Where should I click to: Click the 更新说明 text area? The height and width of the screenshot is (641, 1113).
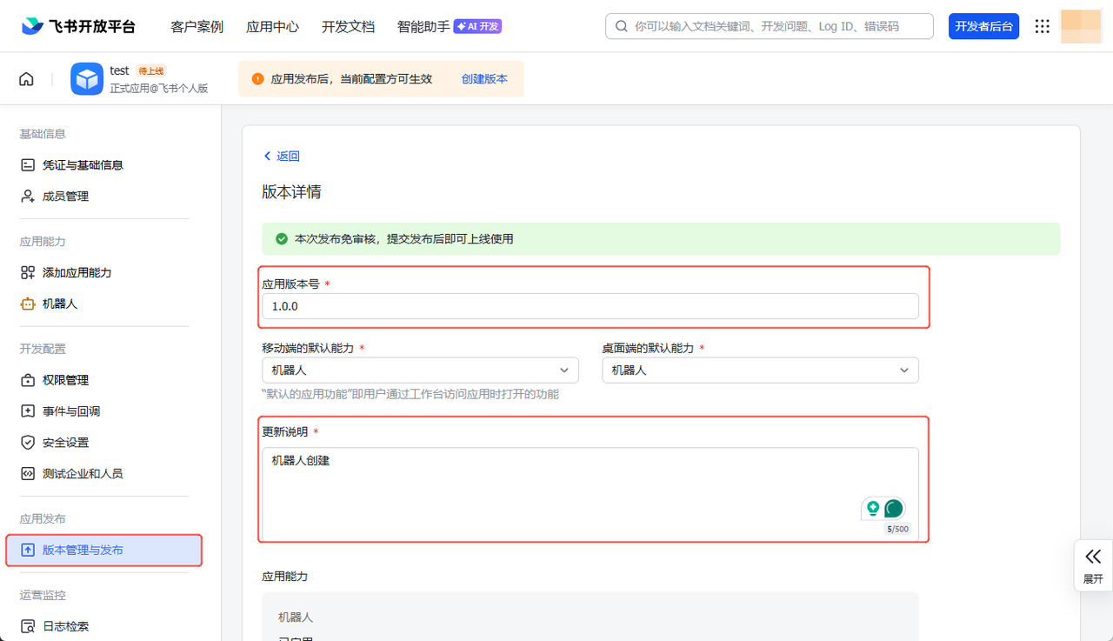pos(556,487)
